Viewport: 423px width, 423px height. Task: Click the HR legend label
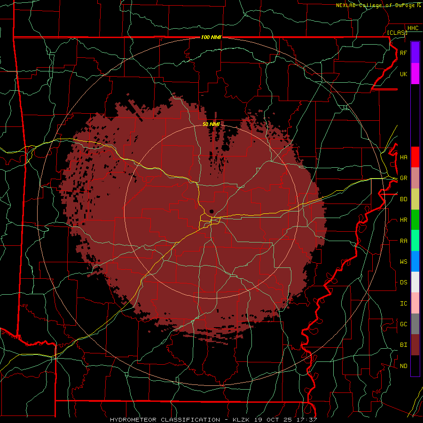(403, 220)
